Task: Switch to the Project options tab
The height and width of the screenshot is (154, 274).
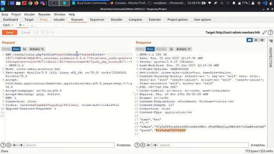Action: pyautogui.click(x=177, y=20)
